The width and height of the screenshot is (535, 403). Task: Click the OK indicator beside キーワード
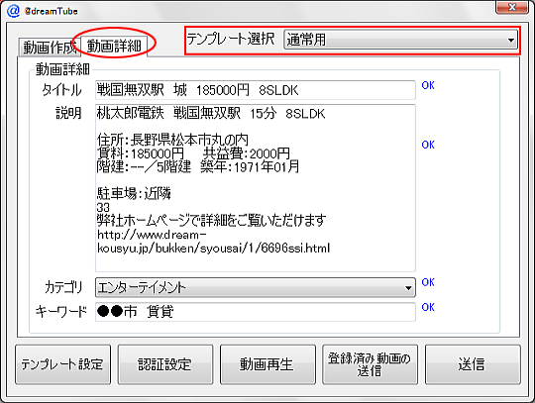point(428,307)
